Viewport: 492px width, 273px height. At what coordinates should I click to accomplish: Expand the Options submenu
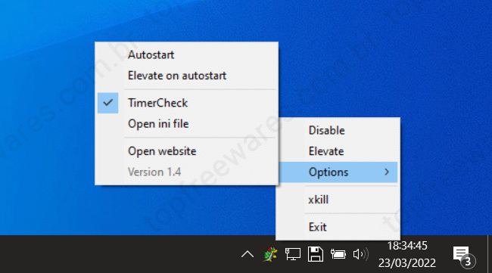[x=338, y=172]
